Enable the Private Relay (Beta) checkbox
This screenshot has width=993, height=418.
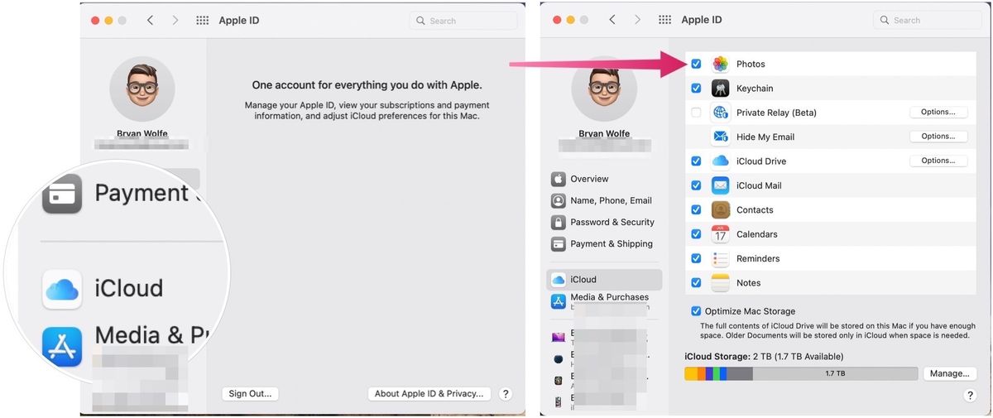point(696,113)
